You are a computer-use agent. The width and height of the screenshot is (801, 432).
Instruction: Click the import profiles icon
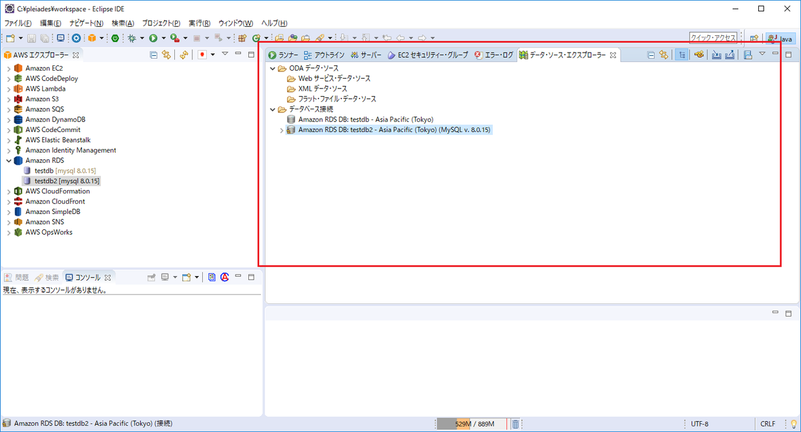point(716,55)
